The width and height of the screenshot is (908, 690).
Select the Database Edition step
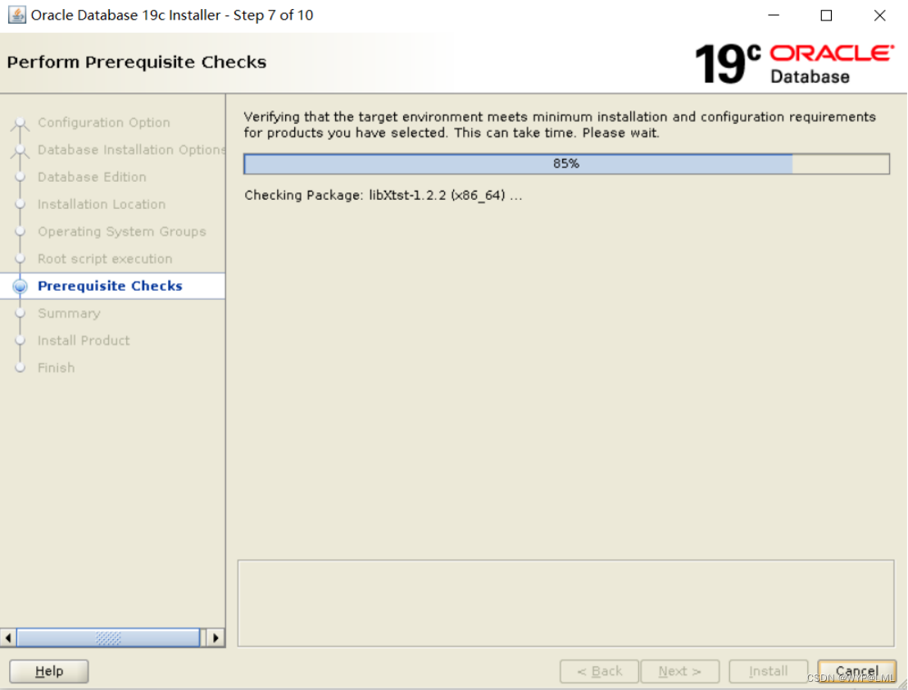tap(92, 177)
